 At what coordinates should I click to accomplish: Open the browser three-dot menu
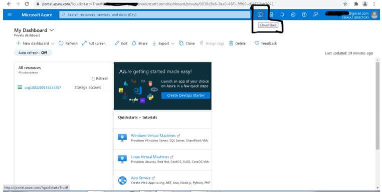click(374, 4)
